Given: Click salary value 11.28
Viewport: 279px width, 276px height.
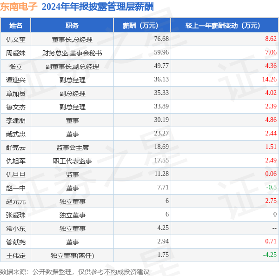Looking at the screenshot, I should 161,174.
